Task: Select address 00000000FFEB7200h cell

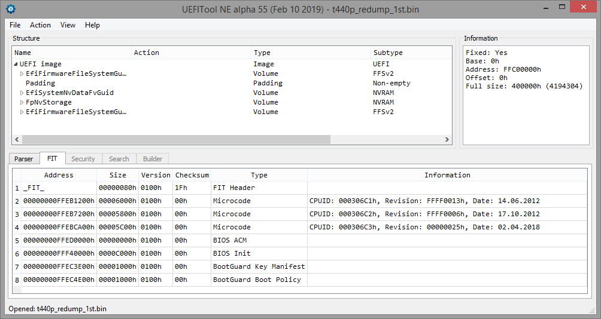Action: point(59,214)
